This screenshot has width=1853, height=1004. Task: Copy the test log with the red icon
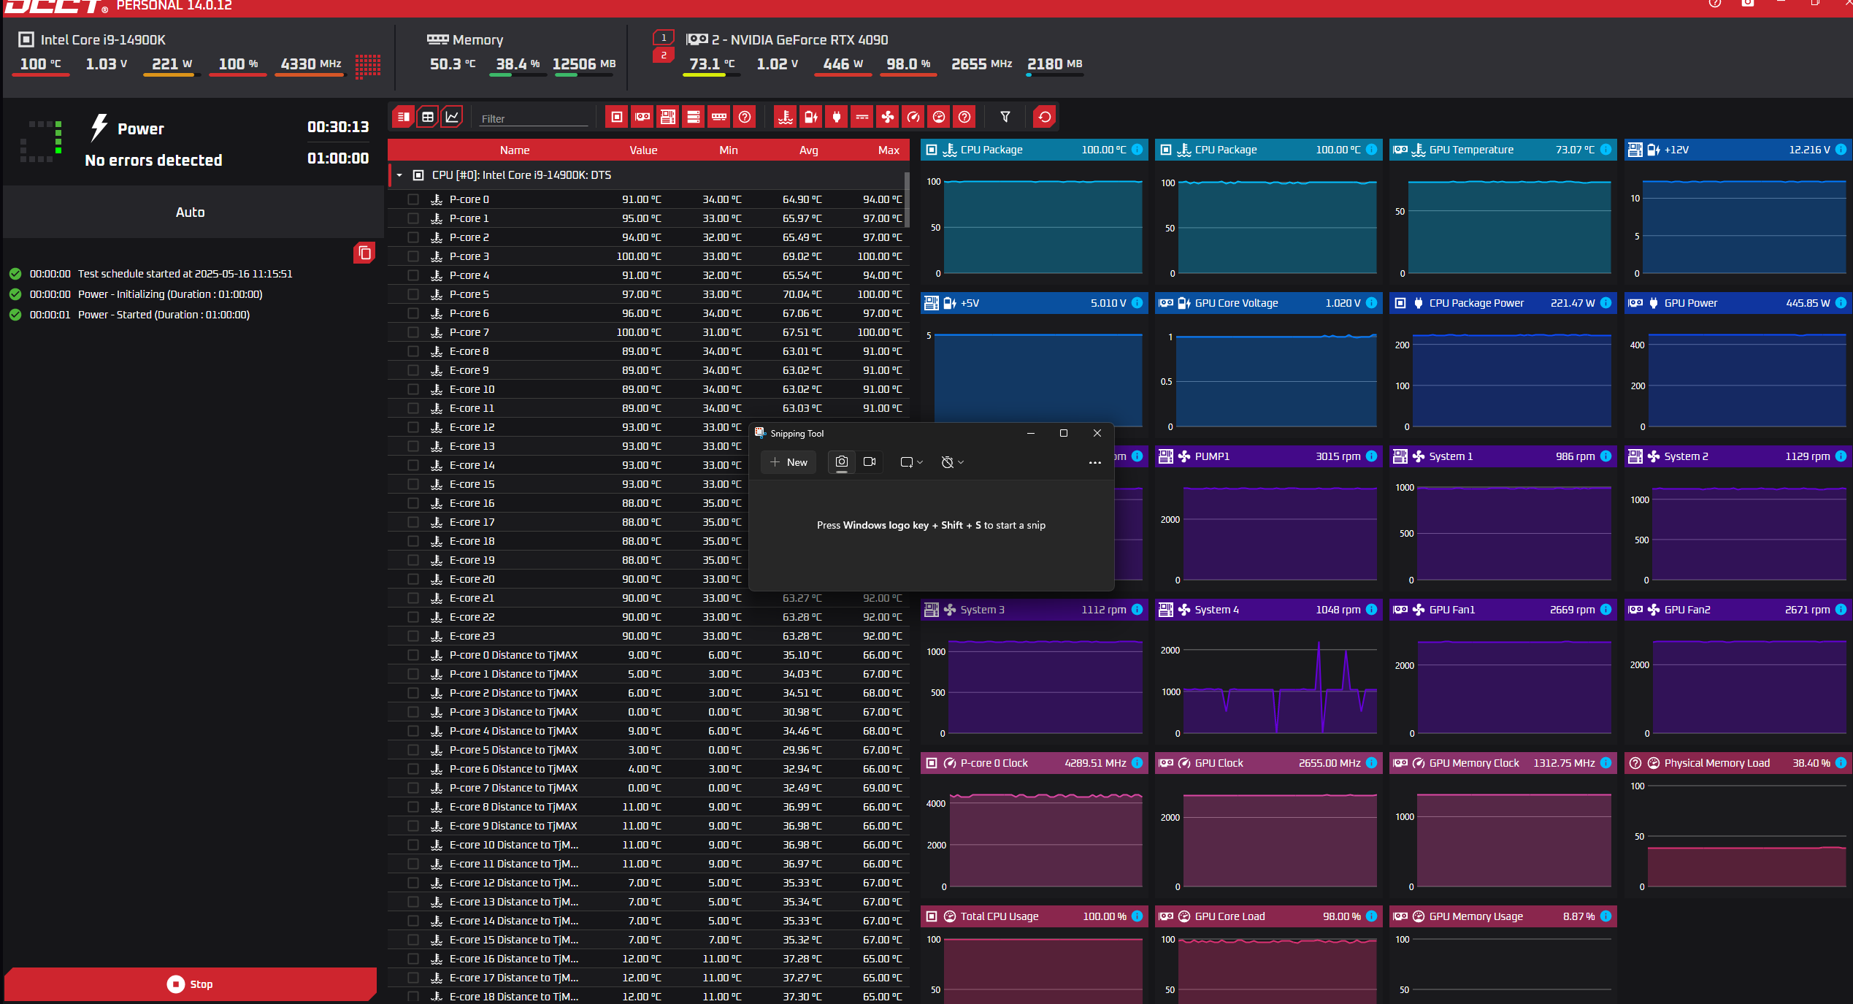click(364, 253)
